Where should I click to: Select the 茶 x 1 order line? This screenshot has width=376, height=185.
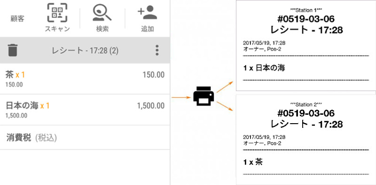(x=85, y=79)
